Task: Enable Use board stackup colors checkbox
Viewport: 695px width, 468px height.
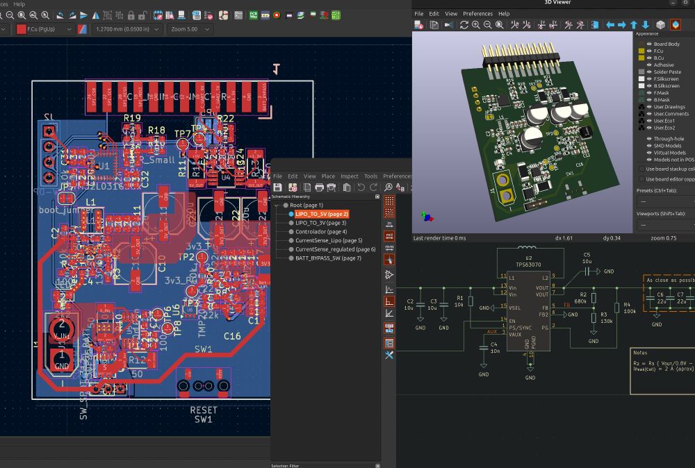Action: [641, 169]
